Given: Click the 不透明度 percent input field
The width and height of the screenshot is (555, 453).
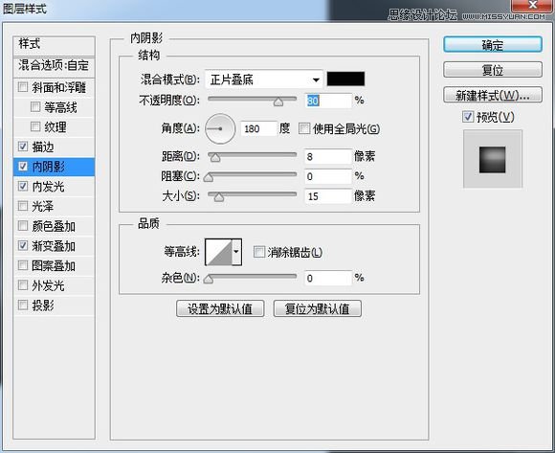Looking at the screenshot, I should [328, 101].
